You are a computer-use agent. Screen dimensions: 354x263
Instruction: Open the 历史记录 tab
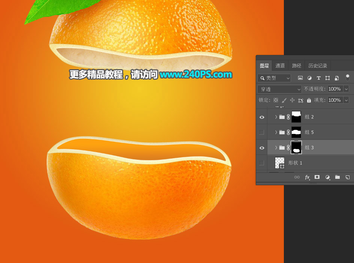pos(318,65)
